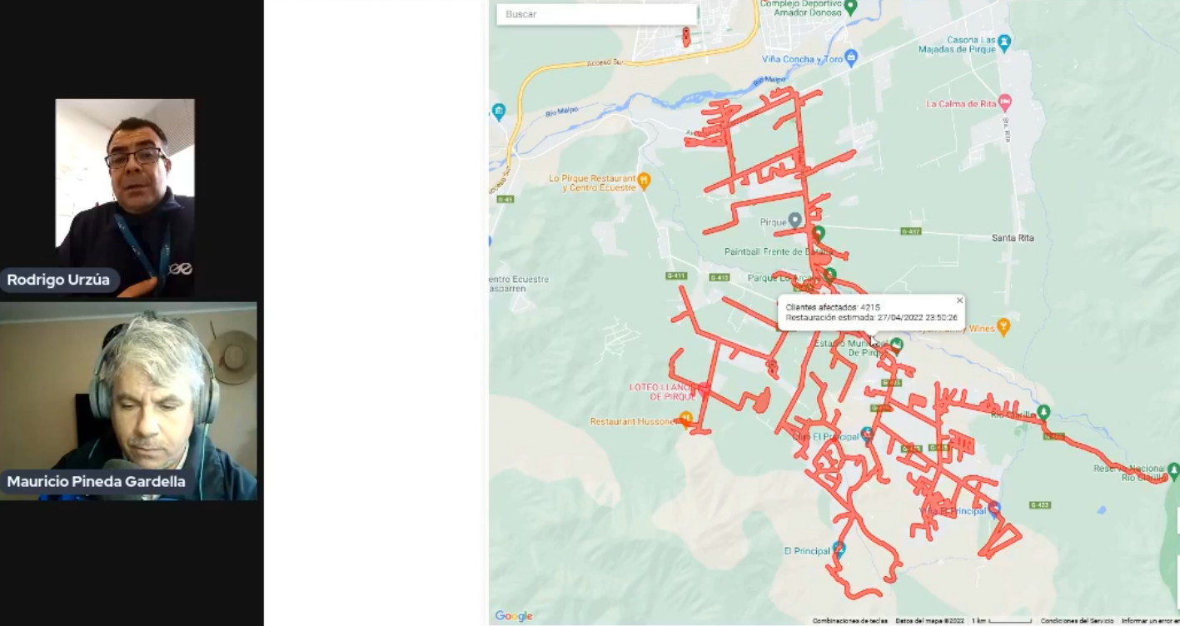Screen dimensions: 1180x626
Task: Select the Club El Principal pin
Action: coord(867,434)
